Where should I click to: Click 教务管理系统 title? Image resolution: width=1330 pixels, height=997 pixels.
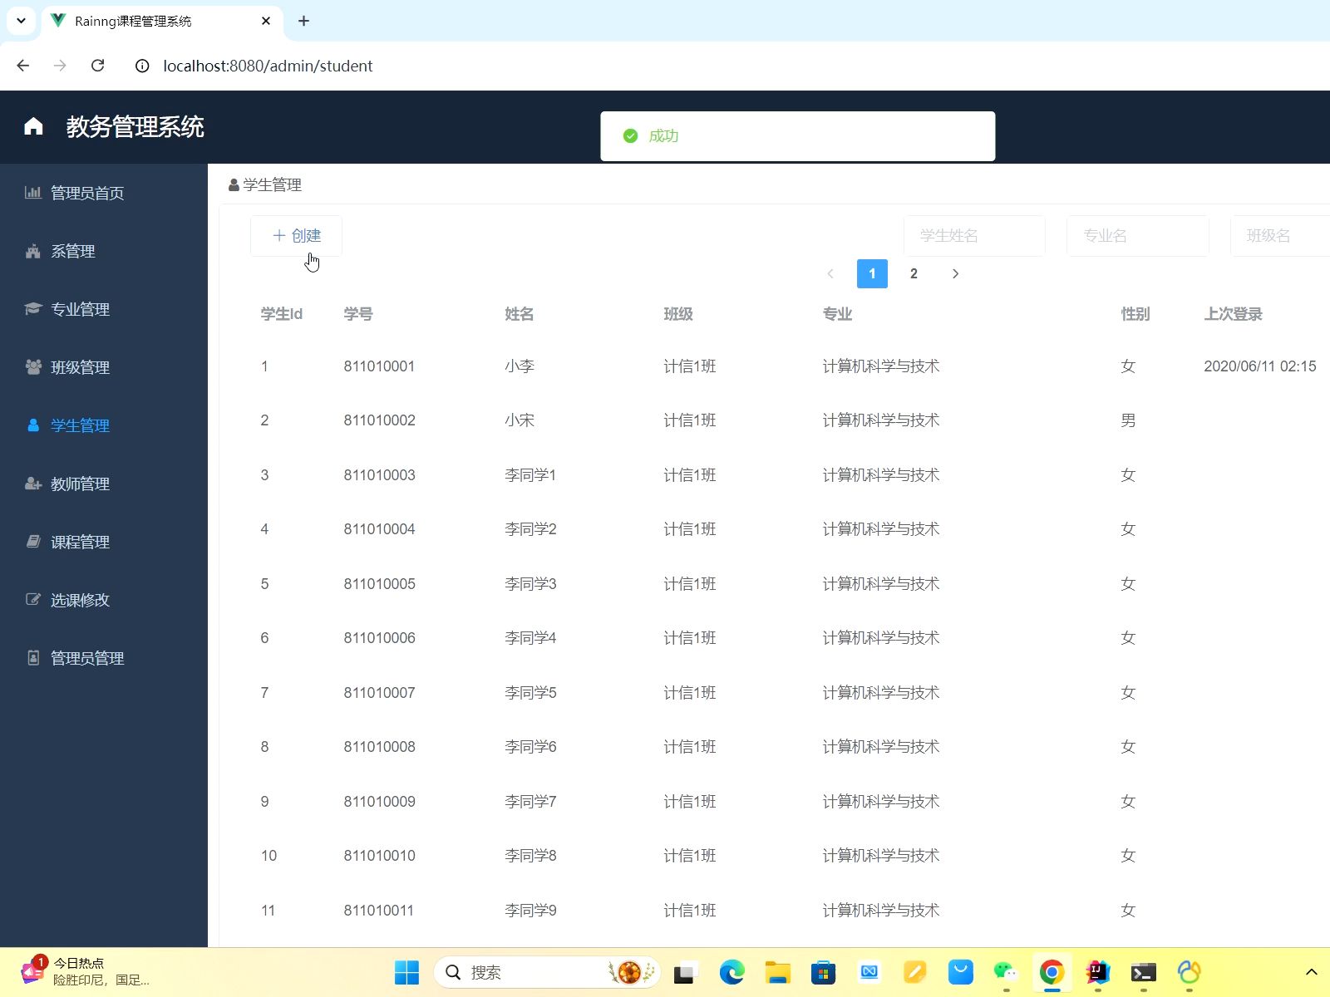[x=135, y=126]
